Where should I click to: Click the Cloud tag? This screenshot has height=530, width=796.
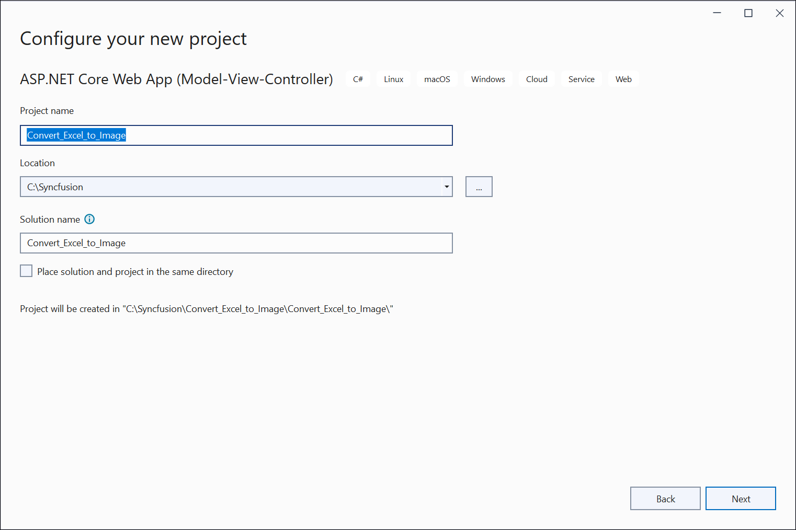click(537, 79)
